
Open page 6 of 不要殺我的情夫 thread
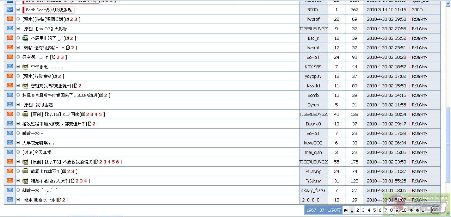[117, 162]
